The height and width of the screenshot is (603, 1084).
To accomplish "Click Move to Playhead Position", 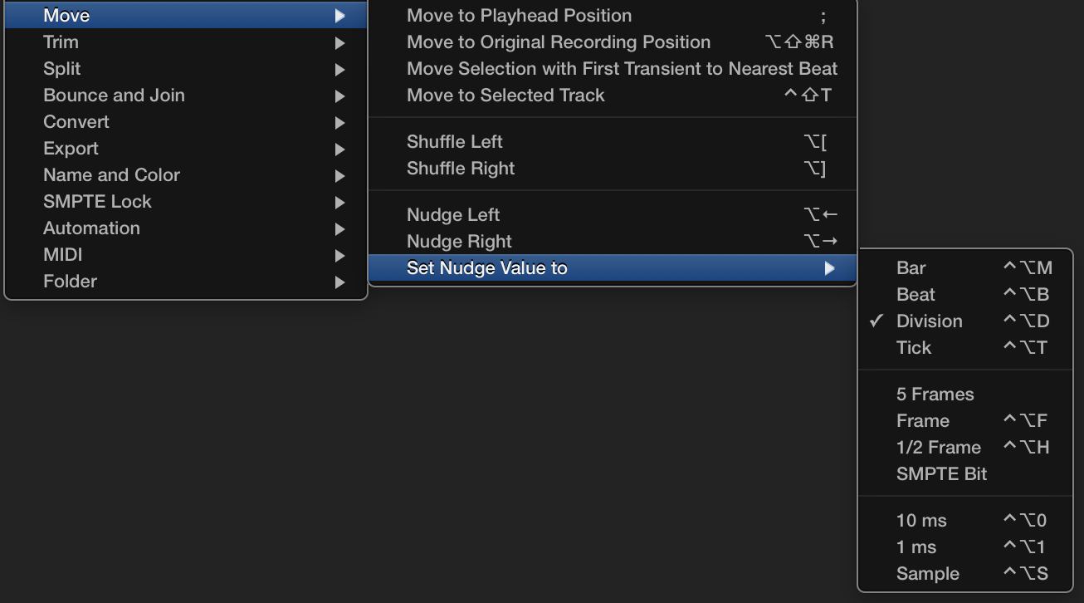I will pos(519,16).
